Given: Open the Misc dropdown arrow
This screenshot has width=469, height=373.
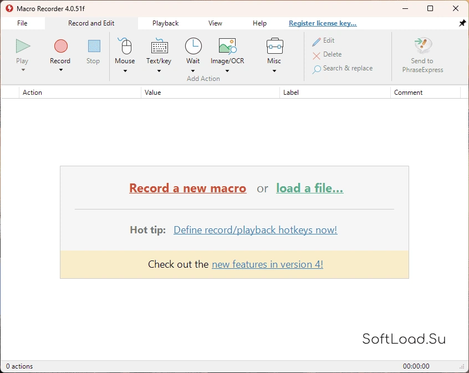Looking at the screenshot, I should [x=274, y=71].
